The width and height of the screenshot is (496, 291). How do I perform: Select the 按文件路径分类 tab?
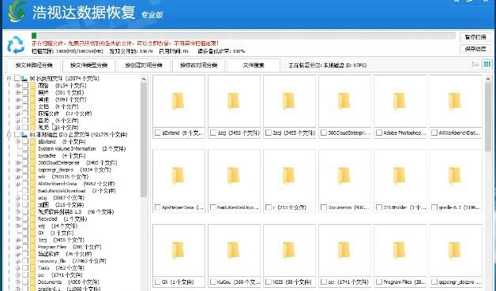tap(34, 65)
